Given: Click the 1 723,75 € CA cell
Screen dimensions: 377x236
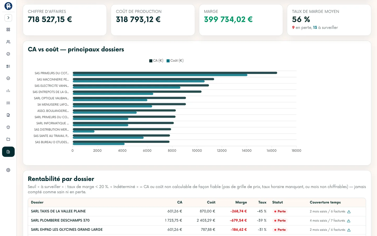Looking at the screenshot, I should (x=173, y=221).
